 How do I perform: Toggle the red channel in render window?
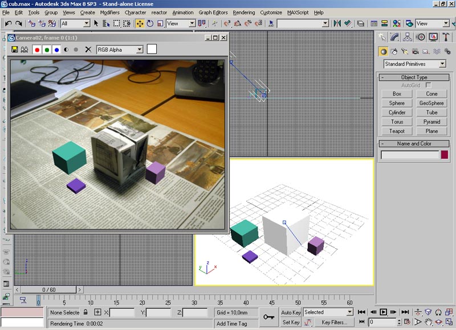point(38,49)
